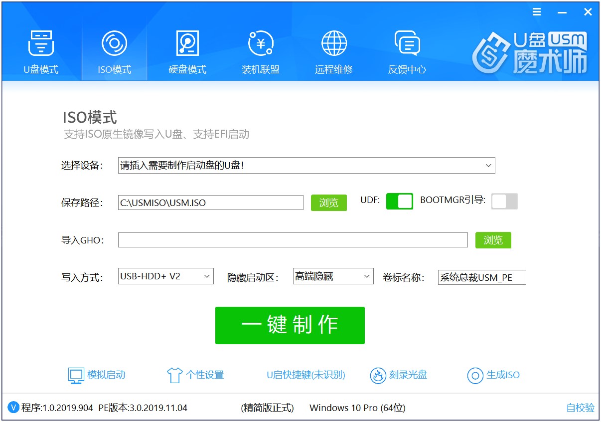Open the hamburger menu in title bar
The height and width of the screenshot is (422, 601).
pos(537,12)
